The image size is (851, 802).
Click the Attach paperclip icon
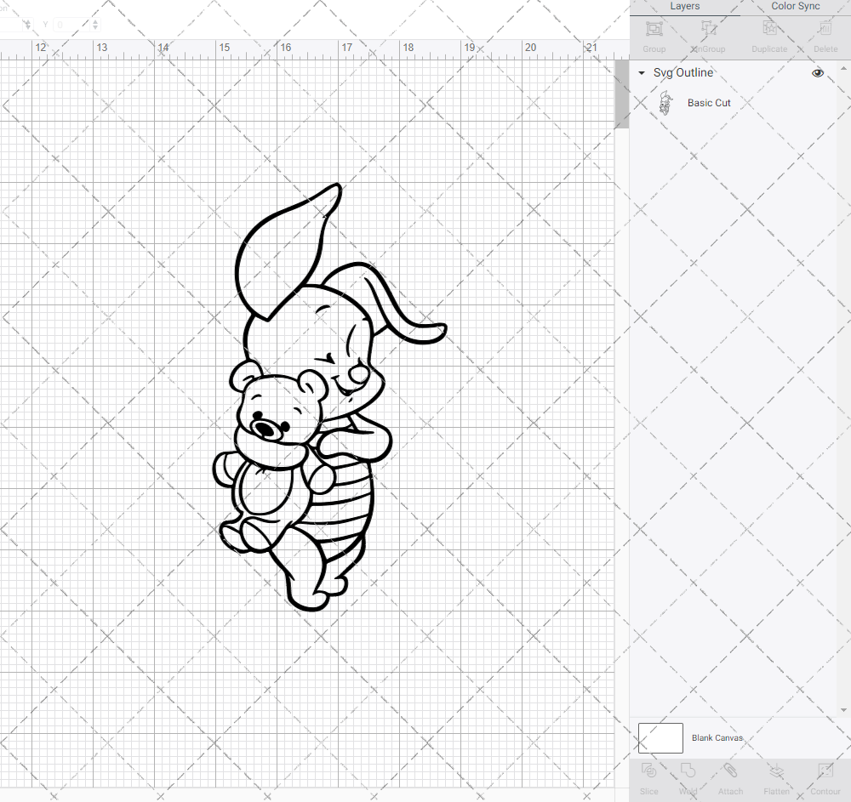pos(730,771)
